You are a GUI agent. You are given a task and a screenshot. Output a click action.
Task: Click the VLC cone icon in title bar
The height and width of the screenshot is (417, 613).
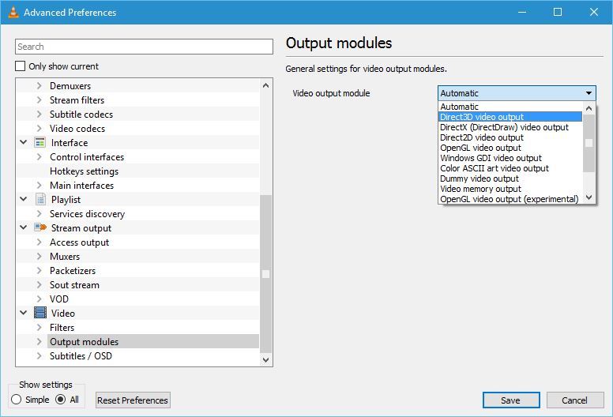pyautogui.click(x=13, y=12)
